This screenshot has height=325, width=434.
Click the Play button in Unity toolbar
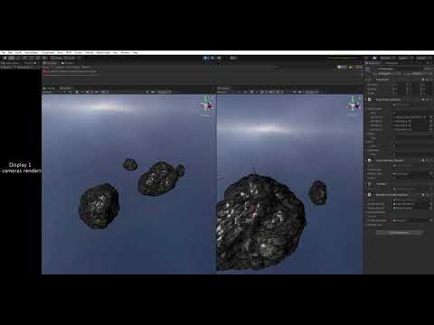tap(206, 58)
